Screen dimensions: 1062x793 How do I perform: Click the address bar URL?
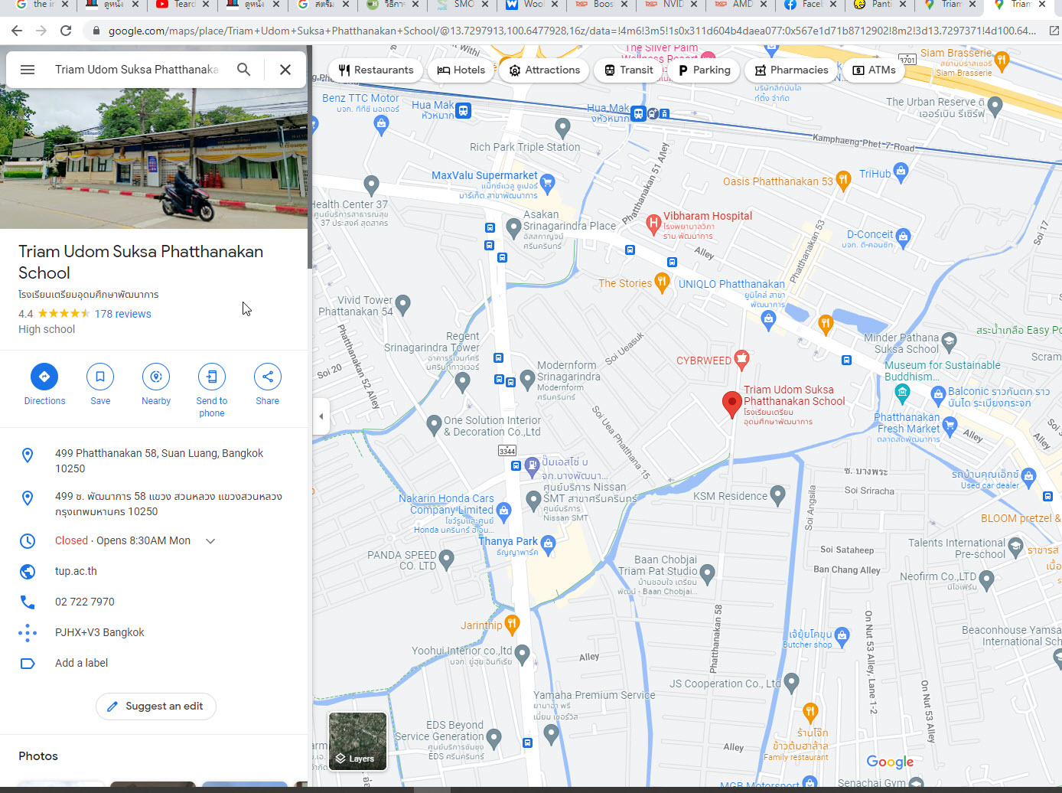572,31
